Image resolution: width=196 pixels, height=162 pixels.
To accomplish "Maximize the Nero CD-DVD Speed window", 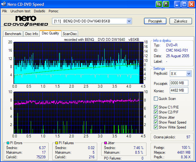I will pos(184,4).
